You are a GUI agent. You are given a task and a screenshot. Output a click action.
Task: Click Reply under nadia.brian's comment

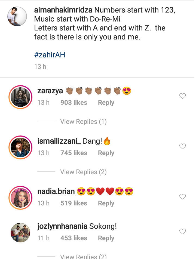106,203
